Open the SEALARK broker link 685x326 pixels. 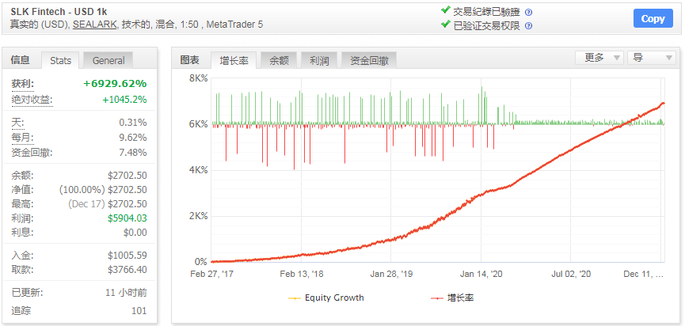tap(95, 25)
